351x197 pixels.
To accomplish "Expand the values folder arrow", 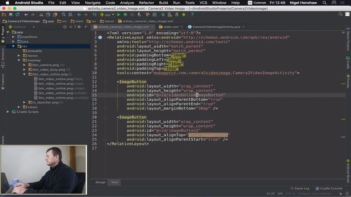I will [19, 107].
